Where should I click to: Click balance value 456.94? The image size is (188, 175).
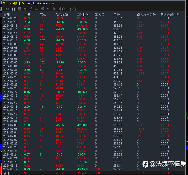pos(118,26)
